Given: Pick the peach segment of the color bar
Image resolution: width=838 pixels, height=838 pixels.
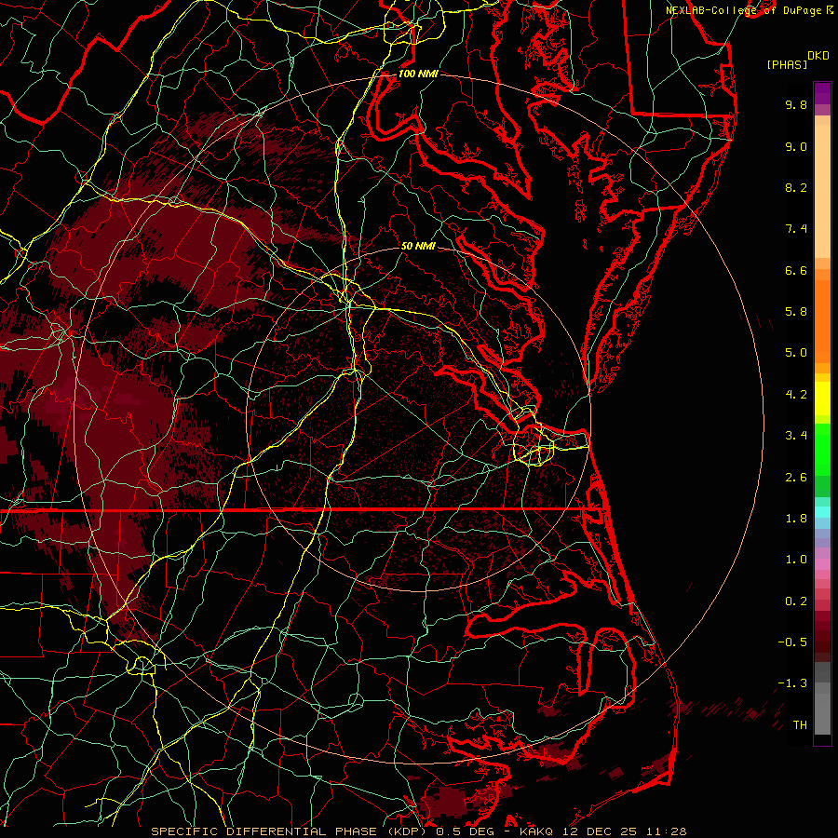Looking at the screenshot, I should point(822,187).
